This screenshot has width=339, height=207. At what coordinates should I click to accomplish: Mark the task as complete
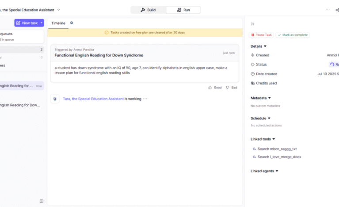[x=293, y=35]
